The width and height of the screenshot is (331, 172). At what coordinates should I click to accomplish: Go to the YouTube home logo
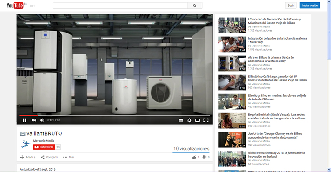tap(15, 6)
